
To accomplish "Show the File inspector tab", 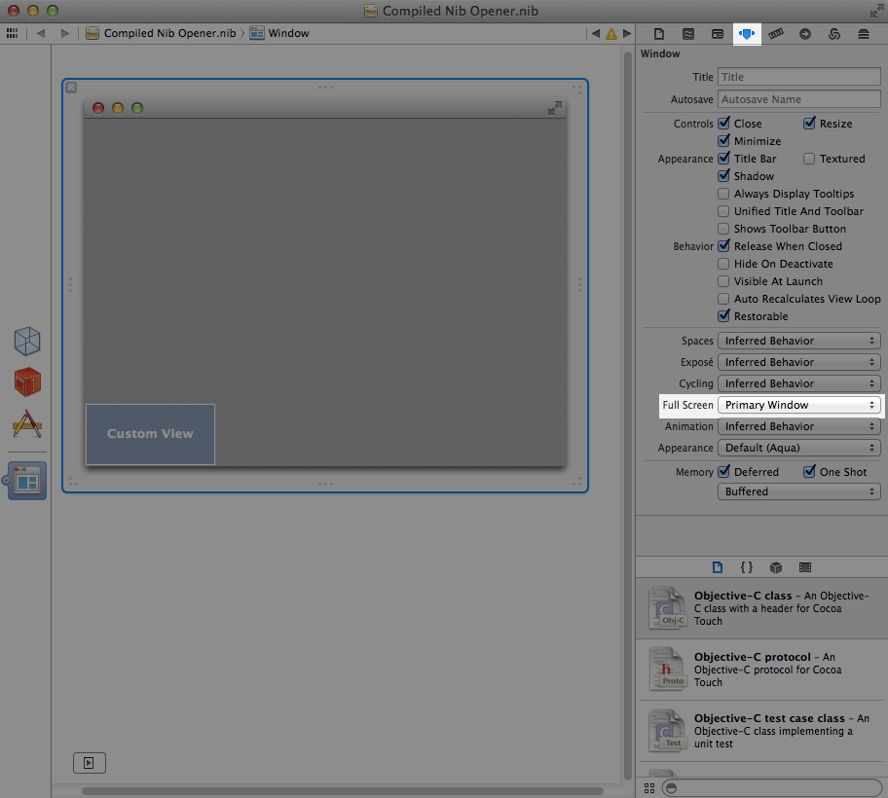I will coord(659,33).
